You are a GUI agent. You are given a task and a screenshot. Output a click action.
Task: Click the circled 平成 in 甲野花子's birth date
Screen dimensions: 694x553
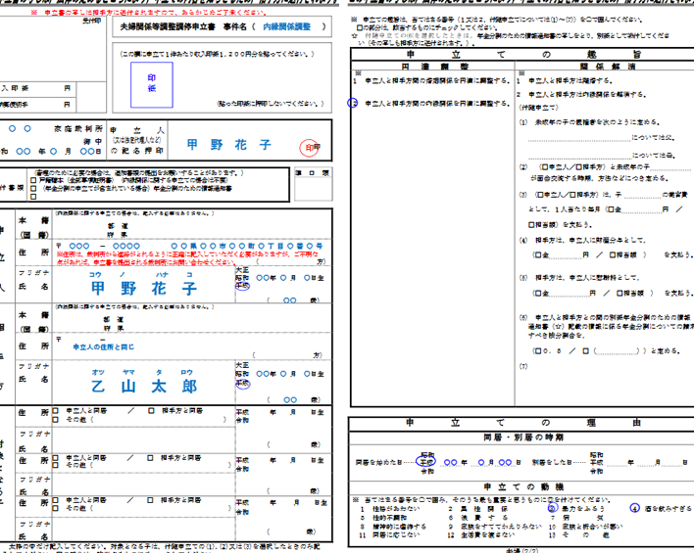pos(242,286)
